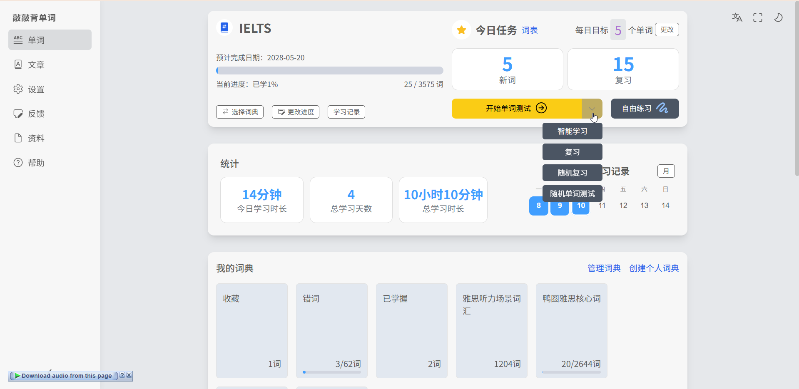The width and height of the screenshot is (799, 389).
Task: Open 管理词典 link
Action: (x=604, y=268)
